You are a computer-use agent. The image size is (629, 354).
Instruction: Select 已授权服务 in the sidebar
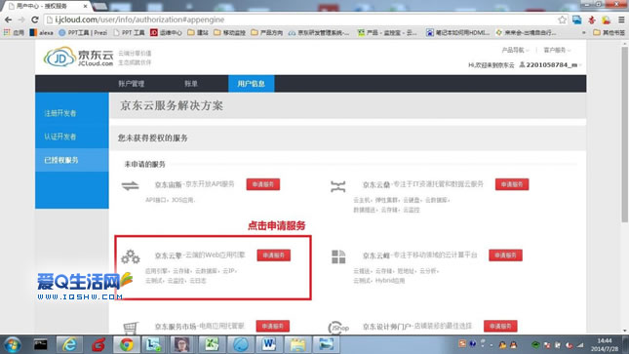[x=72, y=160]
